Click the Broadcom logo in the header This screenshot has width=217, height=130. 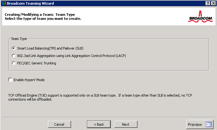click(x=200, y=17)
